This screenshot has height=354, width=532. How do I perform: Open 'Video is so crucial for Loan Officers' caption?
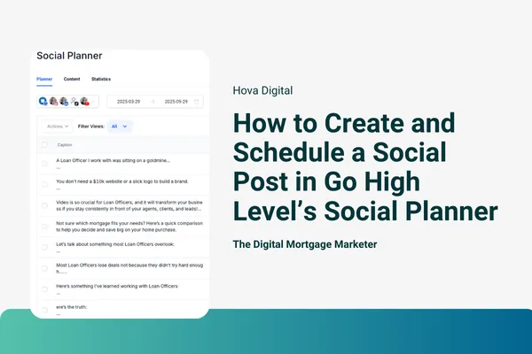pos(129,205)
